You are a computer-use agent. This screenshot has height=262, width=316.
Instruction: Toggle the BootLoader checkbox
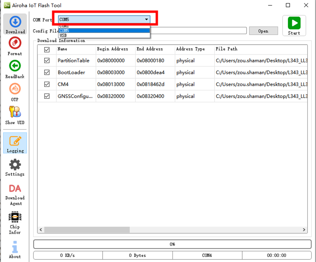[x=47, y=72]
